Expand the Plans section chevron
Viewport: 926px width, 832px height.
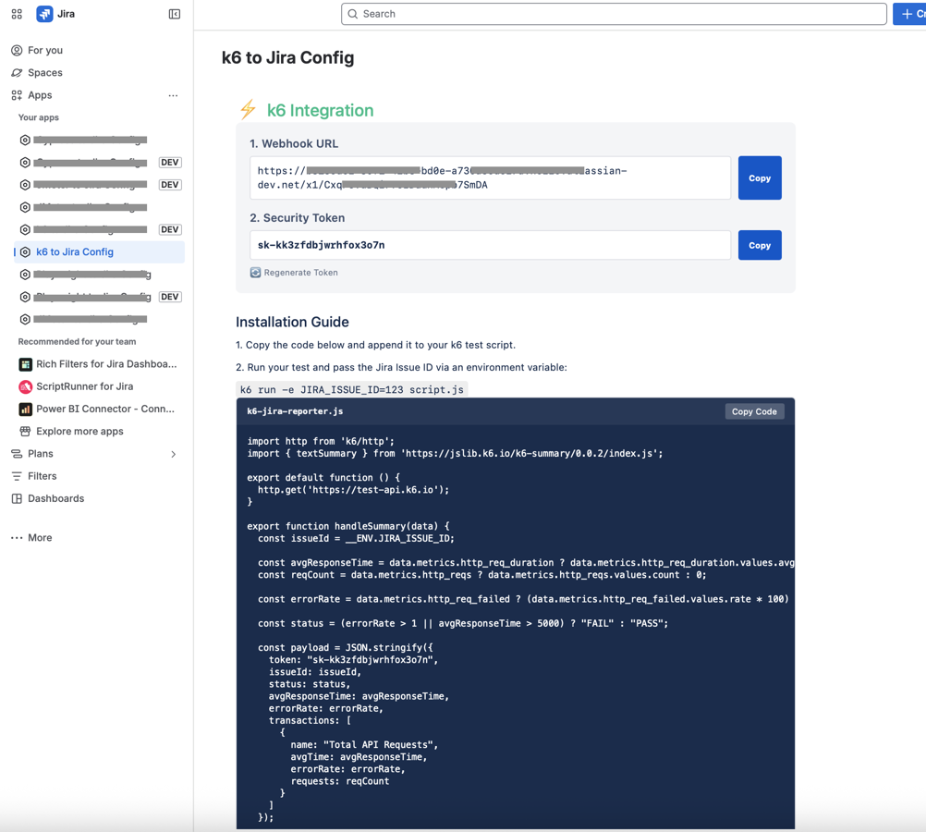[173, 454]
